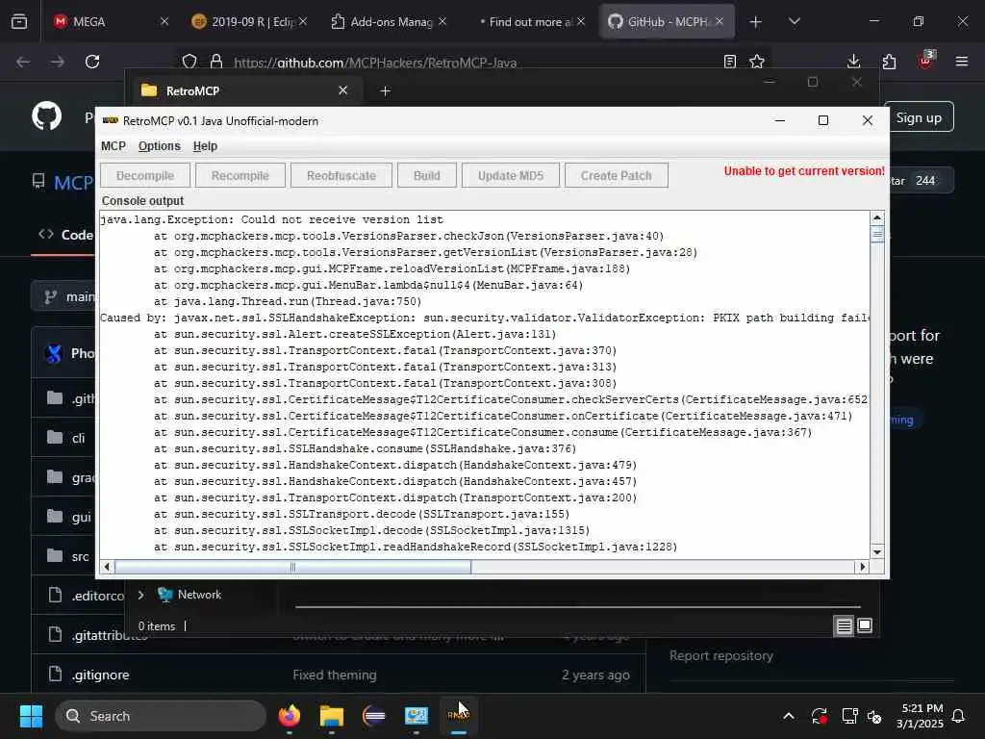This screenshot has width=985, height=739.
Task: Click the Recompile button
Action: pos(240,175)
